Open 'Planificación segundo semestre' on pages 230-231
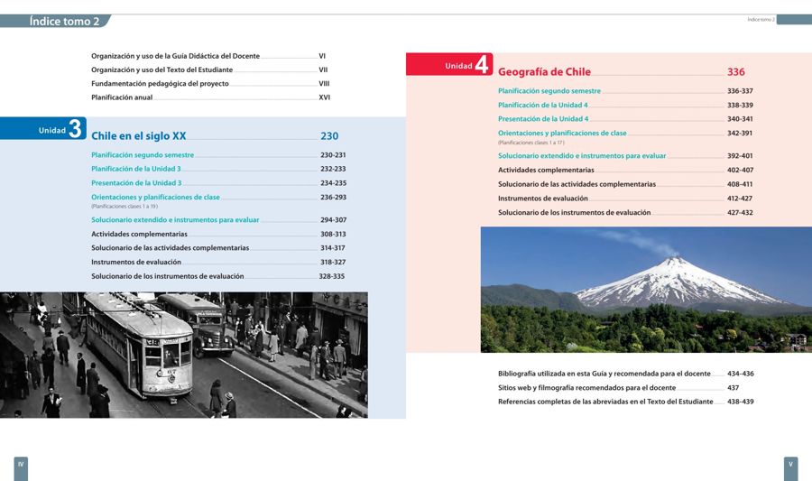The width and height of the screenshot is (812, 481). tap(143, 155)
